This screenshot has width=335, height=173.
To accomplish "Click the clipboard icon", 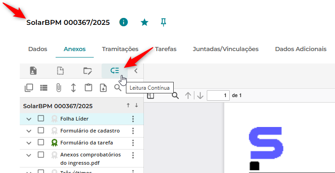I will (x=88, y=88).
